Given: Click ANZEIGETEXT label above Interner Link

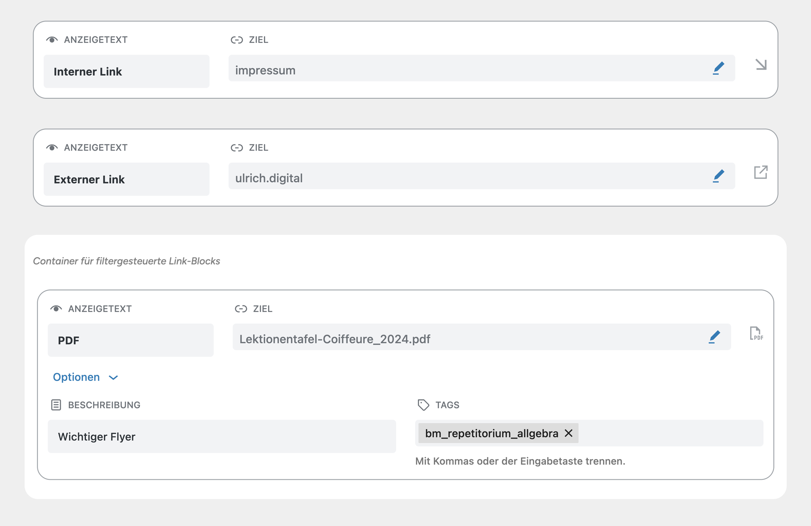Looking at the screenshot, I should point(96,40).
